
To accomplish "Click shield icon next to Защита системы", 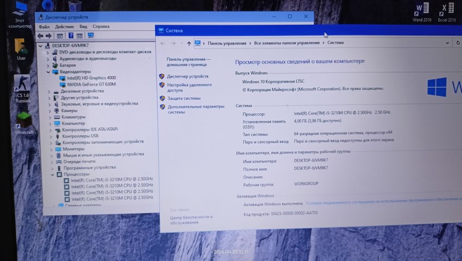I will click(162, 98).
